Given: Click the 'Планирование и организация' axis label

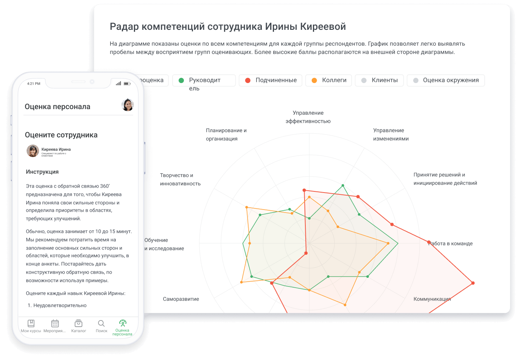Looking at the screenshot, I should pos(226,134).
